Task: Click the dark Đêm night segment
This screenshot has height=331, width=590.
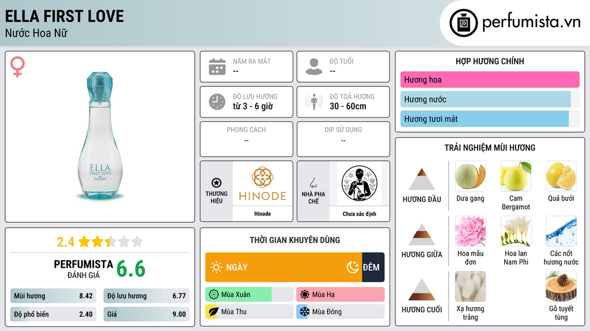Action: click(x=373, y=267)
